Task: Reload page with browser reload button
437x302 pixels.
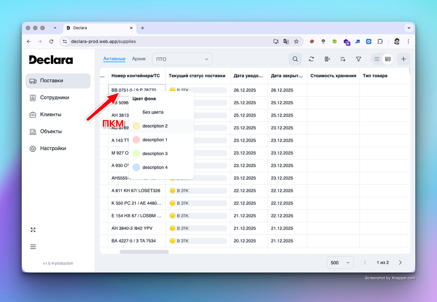Action: point(51,41)
